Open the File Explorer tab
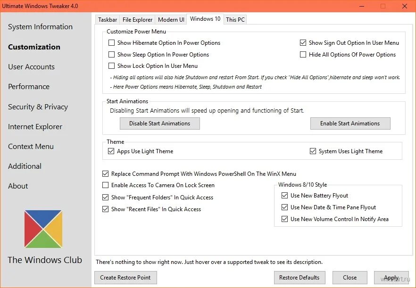The image size is (416, 288). (x=137, y=19)
